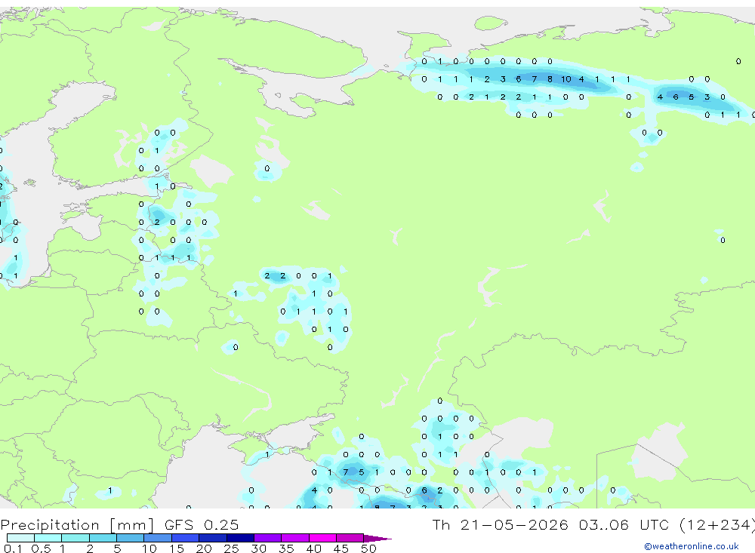
Task: Click the legend label '30'
Action: (x=258, y=548)
